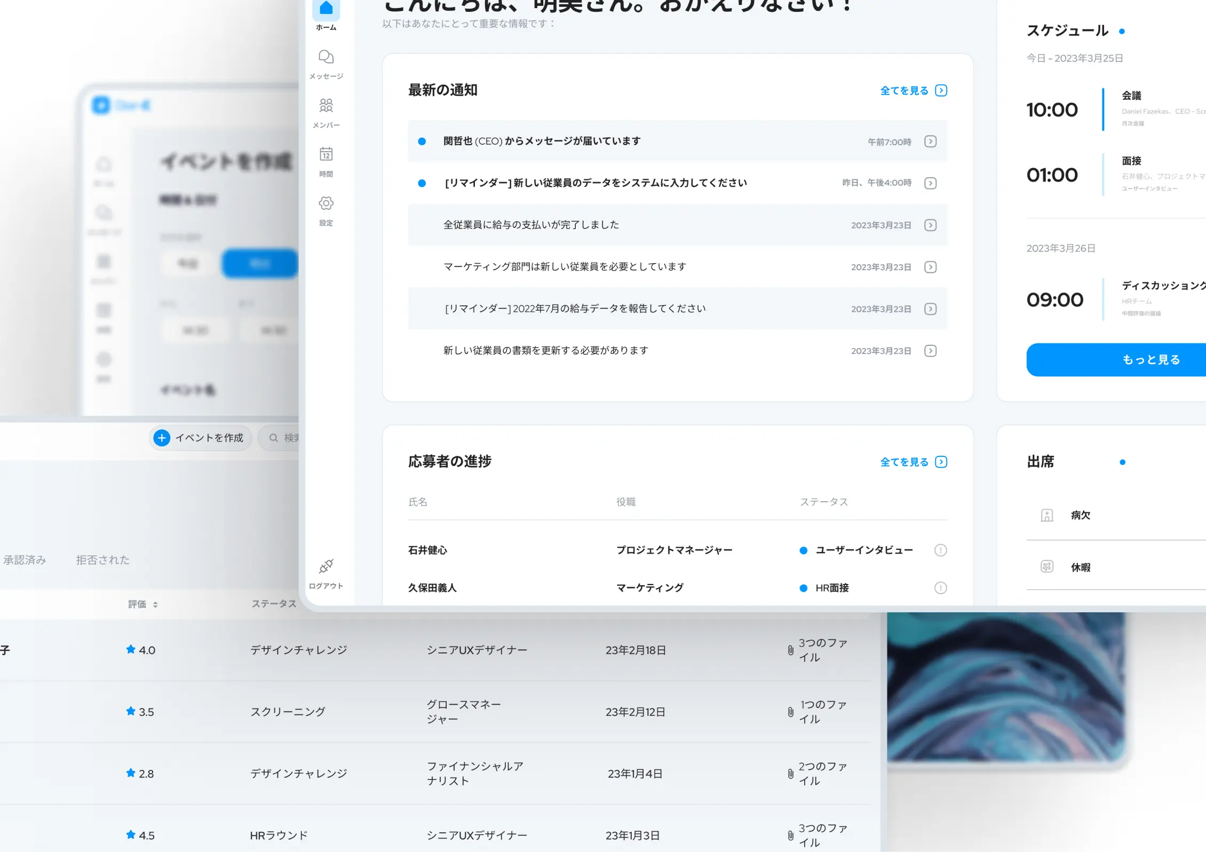This screenshot has height=852, width=1206.
Task: Switch to the 承認済み tab
Action: point(25,560)
